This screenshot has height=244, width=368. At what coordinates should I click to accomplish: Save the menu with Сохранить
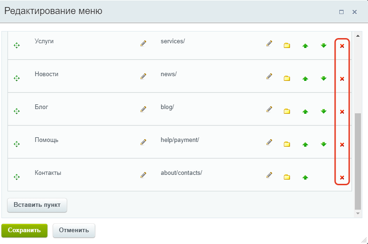pos(24,230)
